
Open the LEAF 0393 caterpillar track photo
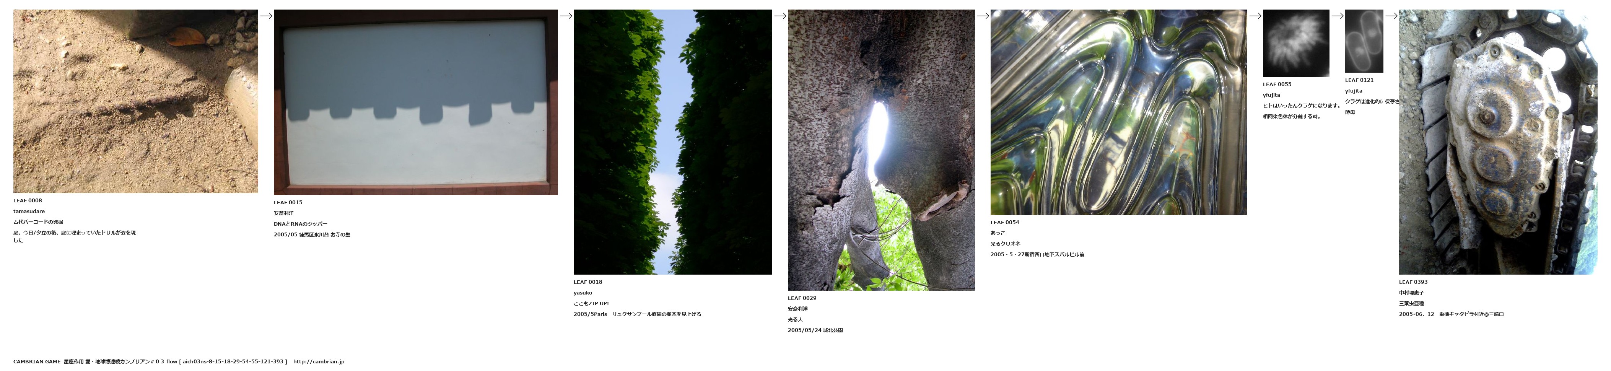click(1498, 142)
